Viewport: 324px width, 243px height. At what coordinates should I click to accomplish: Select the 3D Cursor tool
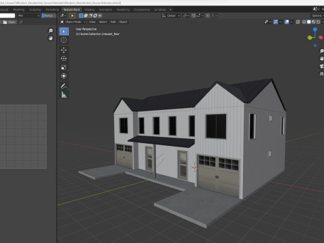64,40
